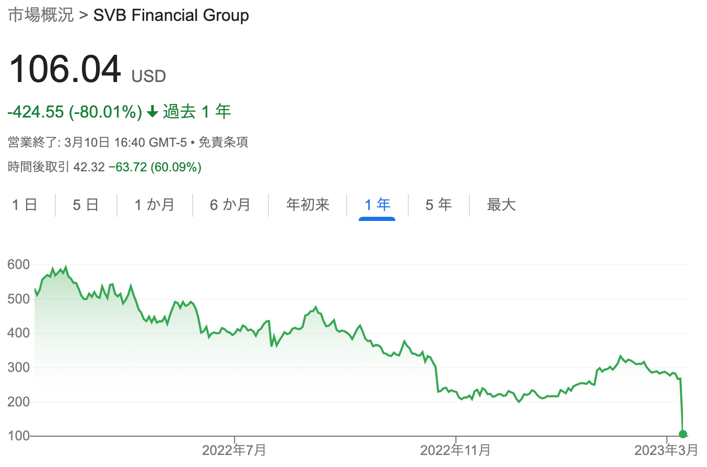Image resolution: width=707 pixels, height=467 pixels.
Task: Switch chart to 6か月 range
Action: coord(230,205)
